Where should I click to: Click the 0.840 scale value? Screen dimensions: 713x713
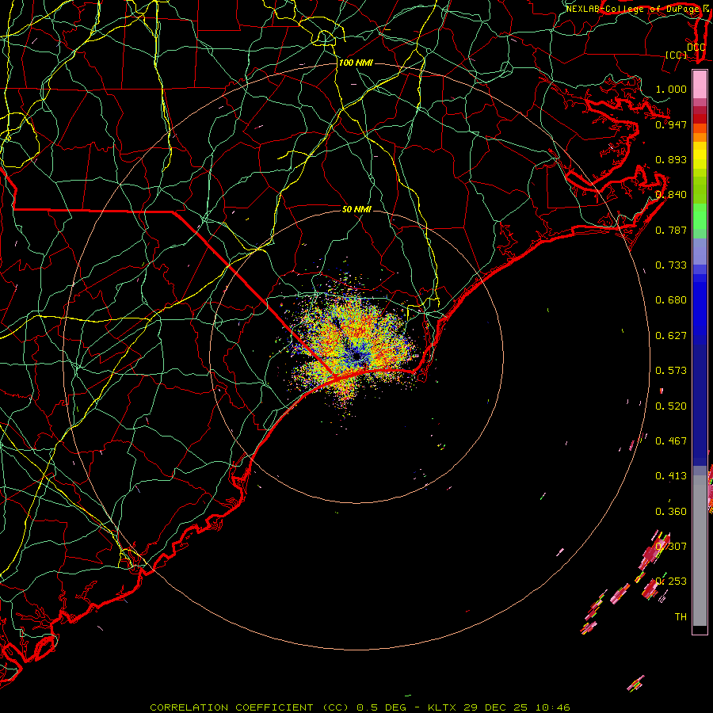(671, 195)
